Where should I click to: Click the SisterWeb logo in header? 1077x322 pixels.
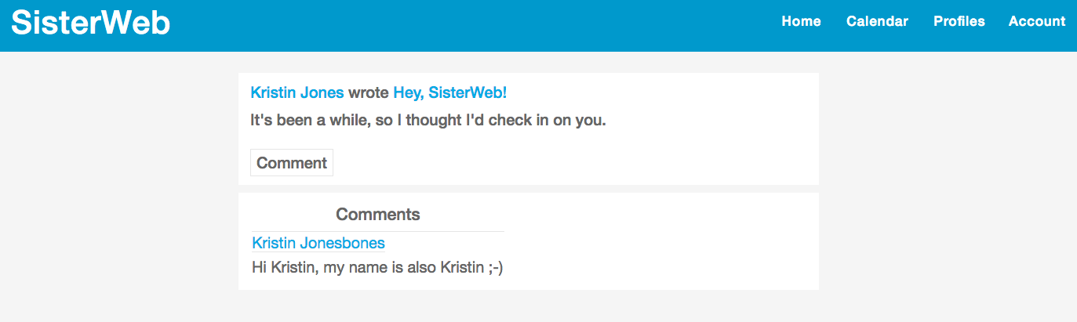click(x=90, y=23)
